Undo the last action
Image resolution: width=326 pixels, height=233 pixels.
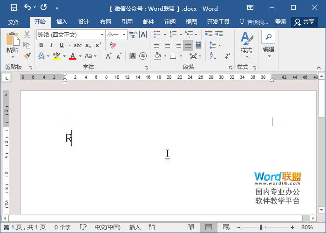[x=27, y=7]
